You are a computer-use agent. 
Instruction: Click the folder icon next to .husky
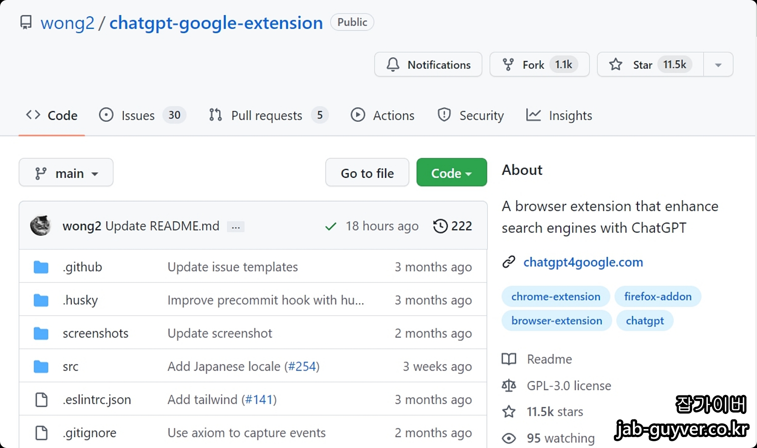(x=41, y=300)
